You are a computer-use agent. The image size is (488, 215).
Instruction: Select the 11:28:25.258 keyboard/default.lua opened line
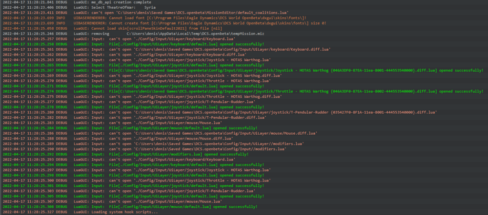(x=133, y=44)
